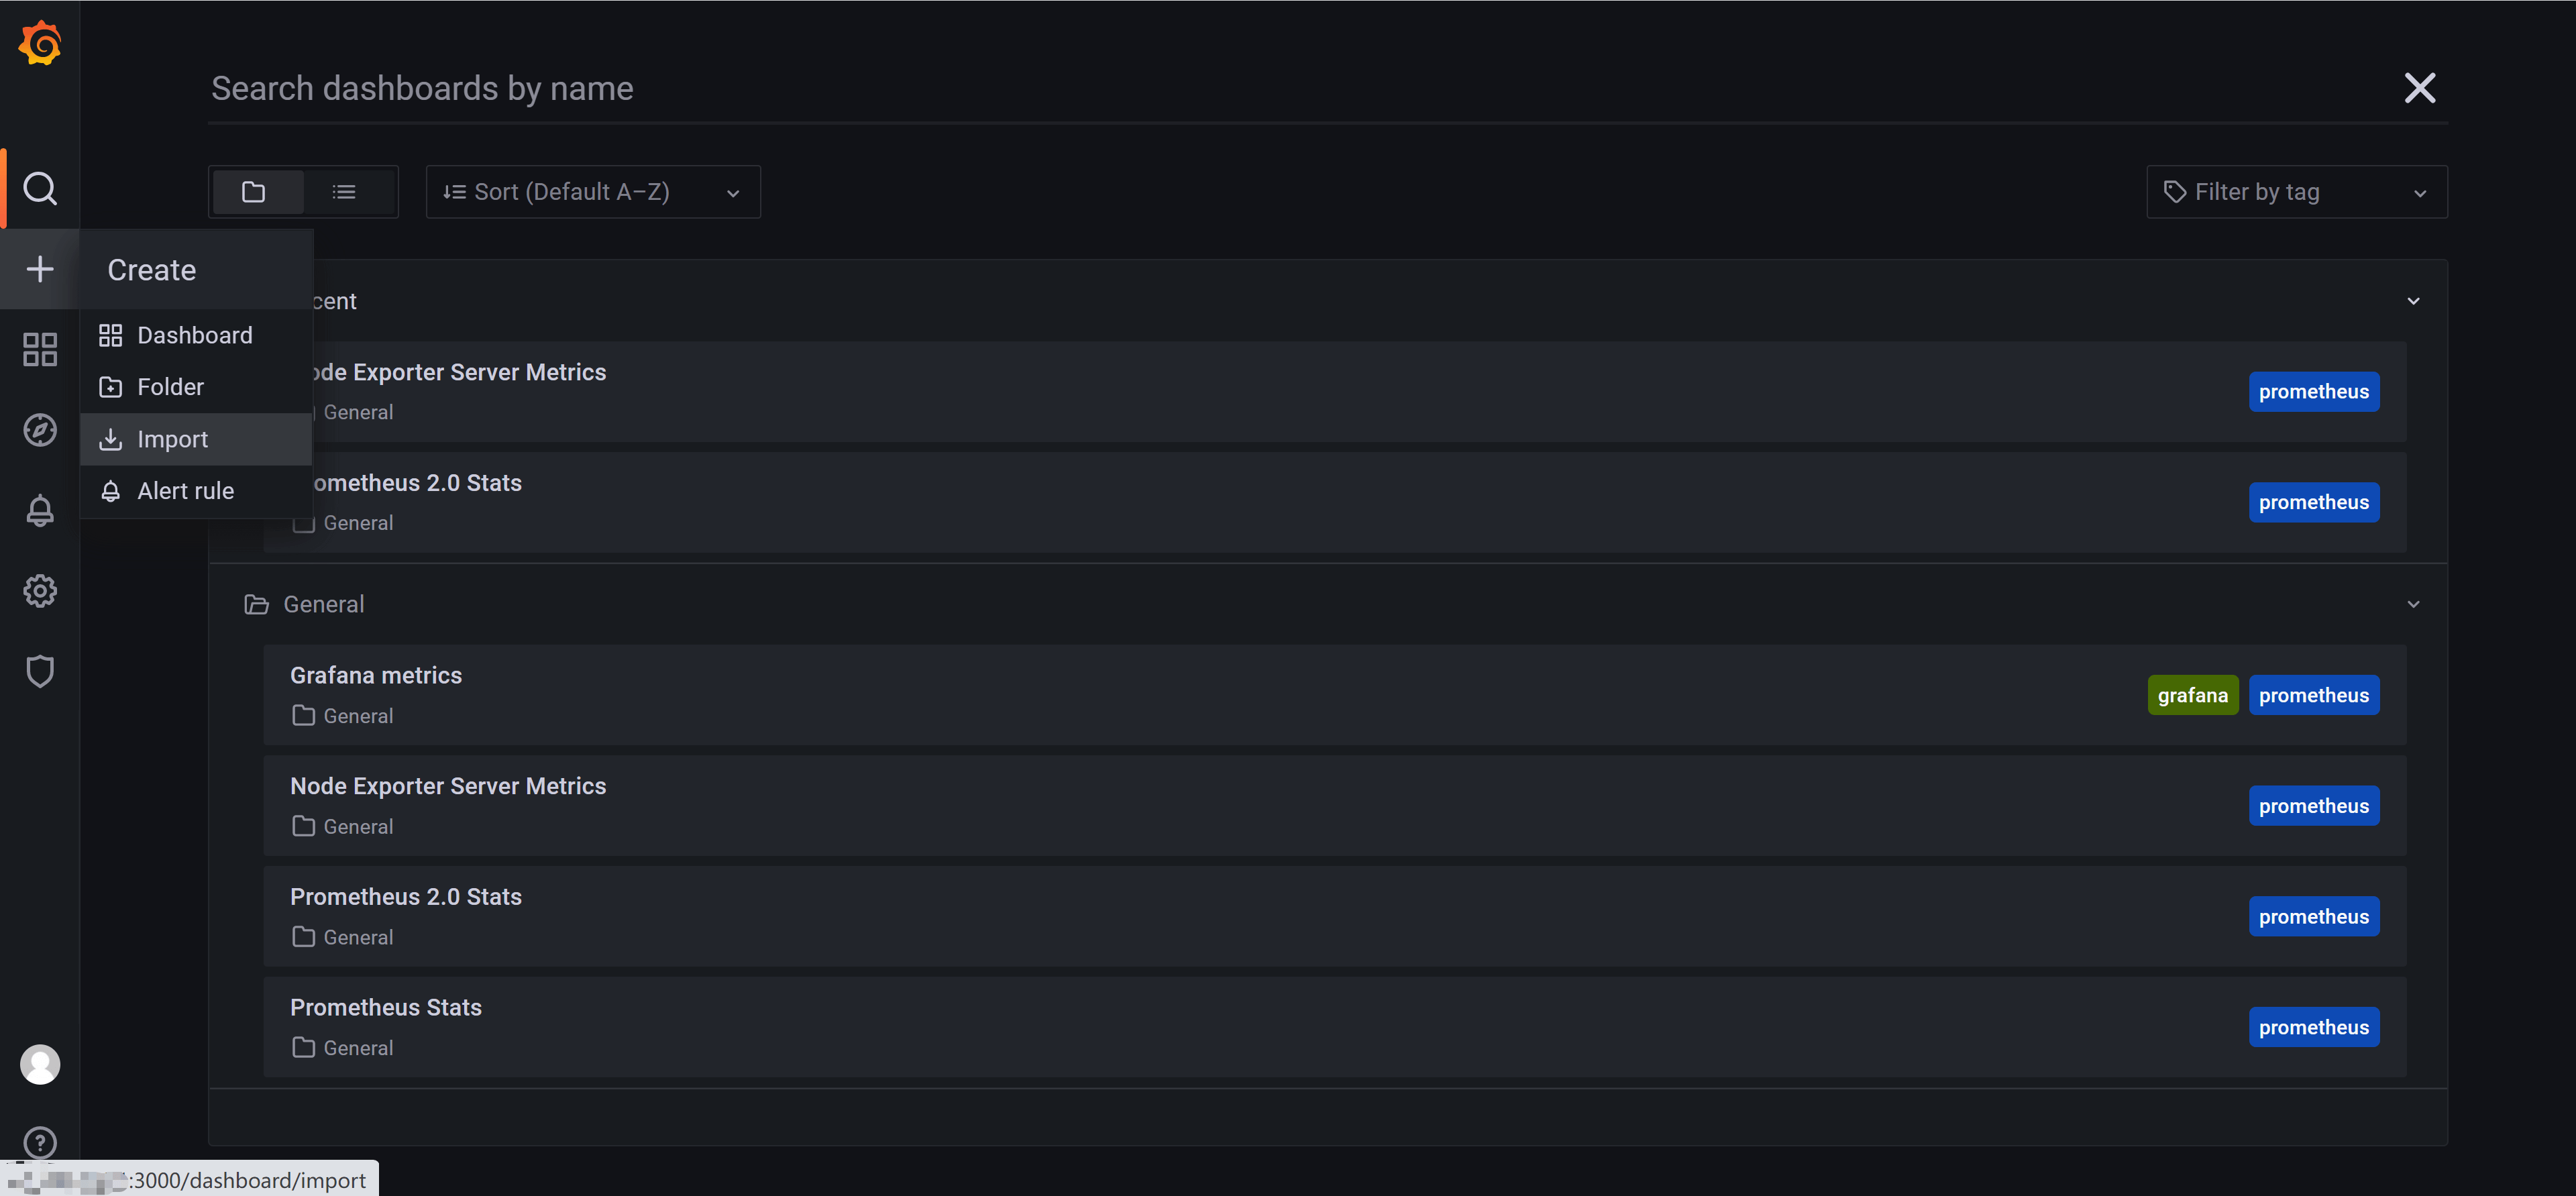Screen dimensions: 2576x1196
Task: Open the Alerting bell icon in sidebar
Action: (x=40, y=511)
